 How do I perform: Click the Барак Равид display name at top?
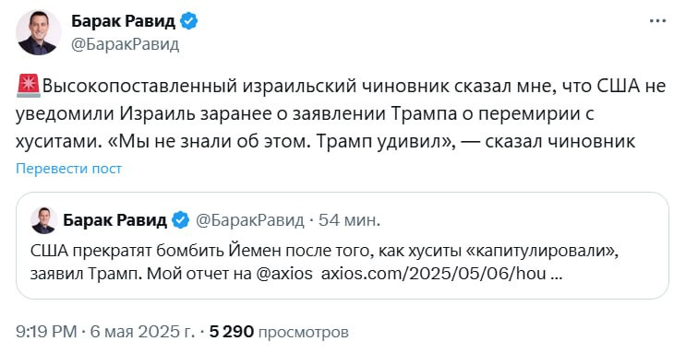click(124, 21)
